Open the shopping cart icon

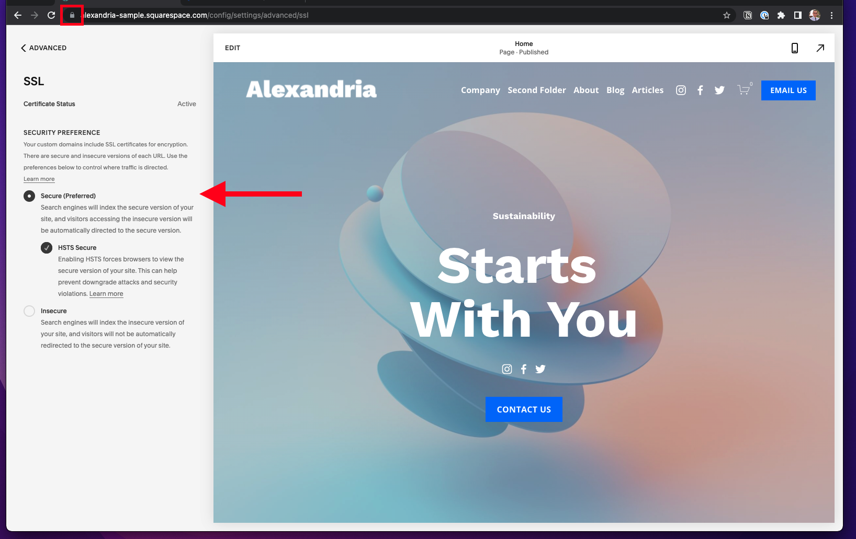[744, 89]
